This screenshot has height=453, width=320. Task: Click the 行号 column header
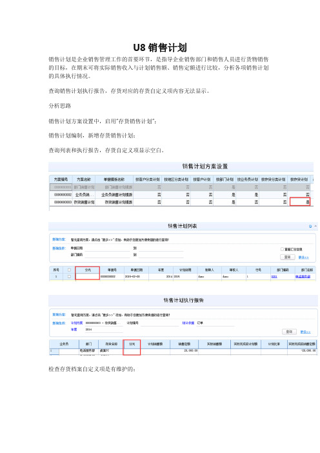[258, 270]
